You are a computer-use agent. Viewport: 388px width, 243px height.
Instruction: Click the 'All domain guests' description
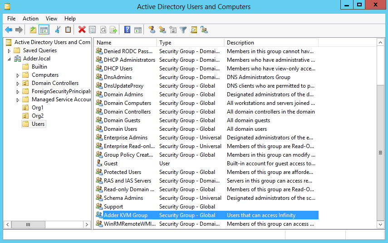coord(248,120)
